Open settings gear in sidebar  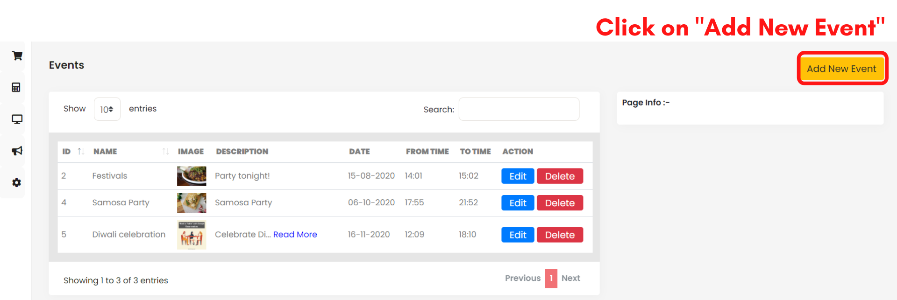click(x=17, y=182)
